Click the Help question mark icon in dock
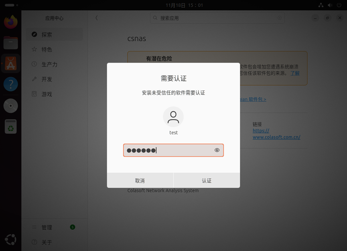This screenshot has height=251, width=347. click(10, 84)
